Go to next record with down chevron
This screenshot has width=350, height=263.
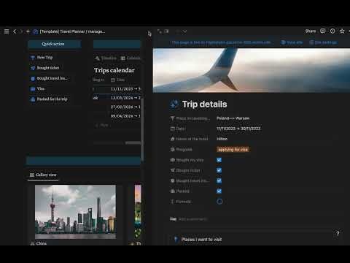click(x=185, y=31)
